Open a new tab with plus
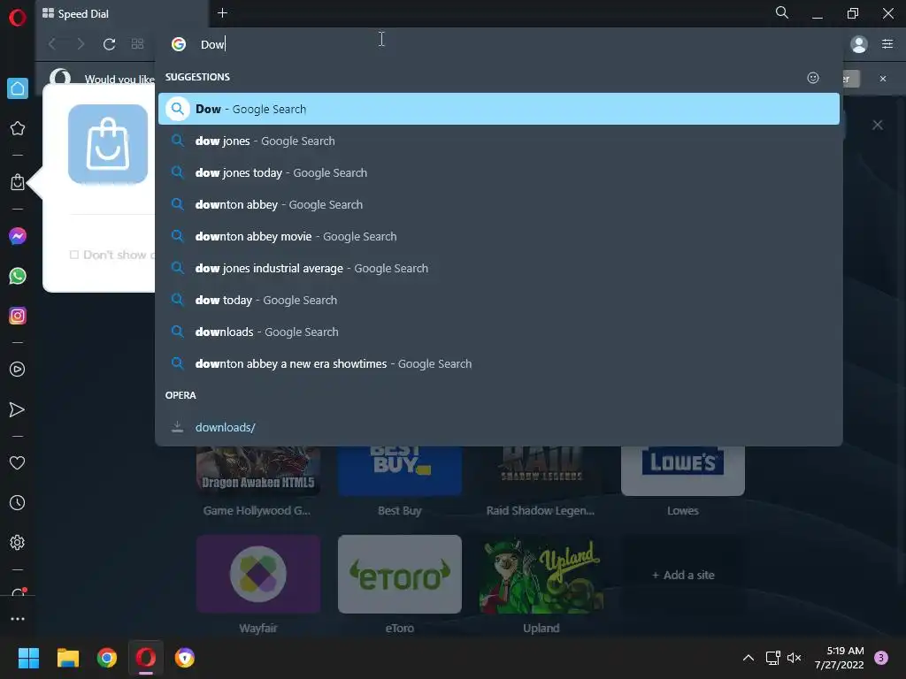Image resolution: width=906 pixels, height=679 pixels. (x=222, y=12)
